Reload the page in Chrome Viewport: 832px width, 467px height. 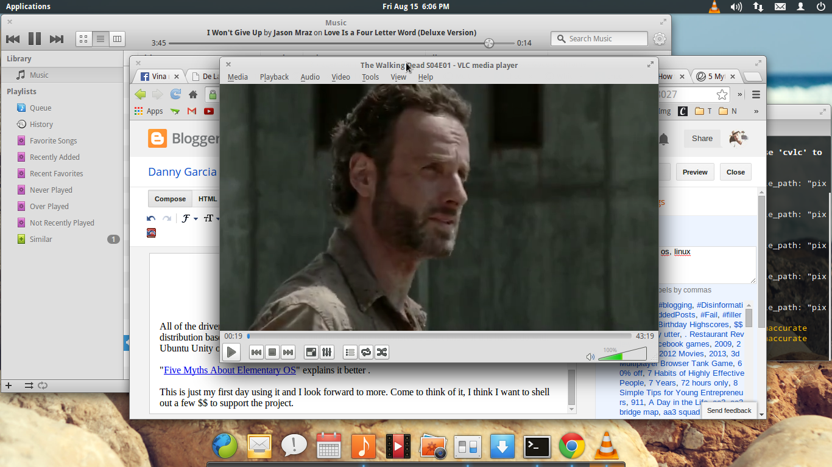click(x=175, y=94)
